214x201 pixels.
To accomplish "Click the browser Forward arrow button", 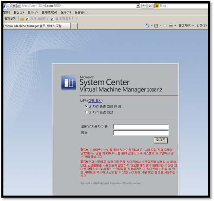I will click(x=9, y=6).
